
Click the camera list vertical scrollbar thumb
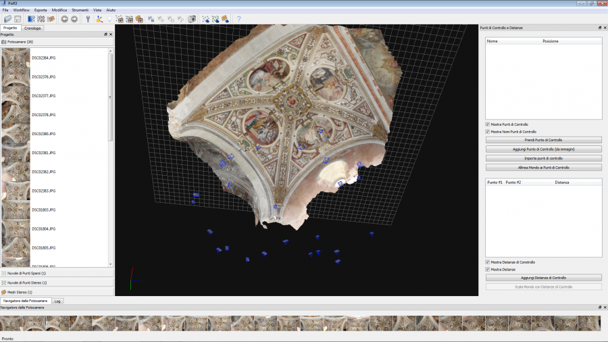coord(111,97)
